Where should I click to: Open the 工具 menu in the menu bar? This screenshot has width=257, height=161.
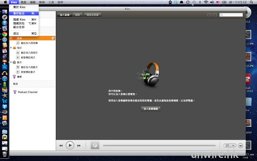51,2
